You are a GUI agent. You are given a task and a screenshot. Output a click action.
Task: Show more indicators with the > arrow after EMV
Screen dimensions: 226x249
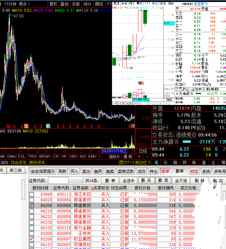(99, 157)
